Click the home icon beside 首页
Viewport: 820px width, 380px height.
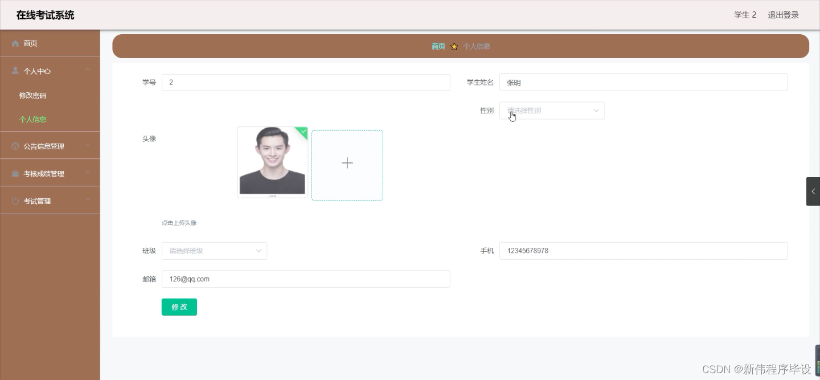coord(15,43)
